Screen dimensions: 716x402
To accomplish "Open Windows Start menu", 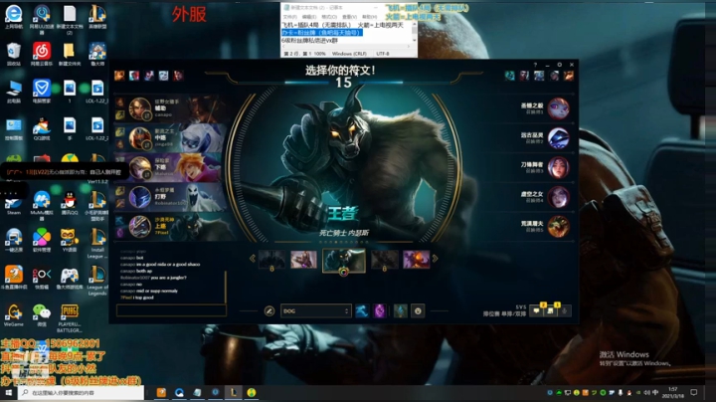I will (x=8, y=392).
